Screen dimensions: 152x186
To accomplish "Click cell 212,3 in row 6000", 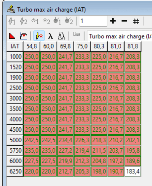I will point(82,161).
